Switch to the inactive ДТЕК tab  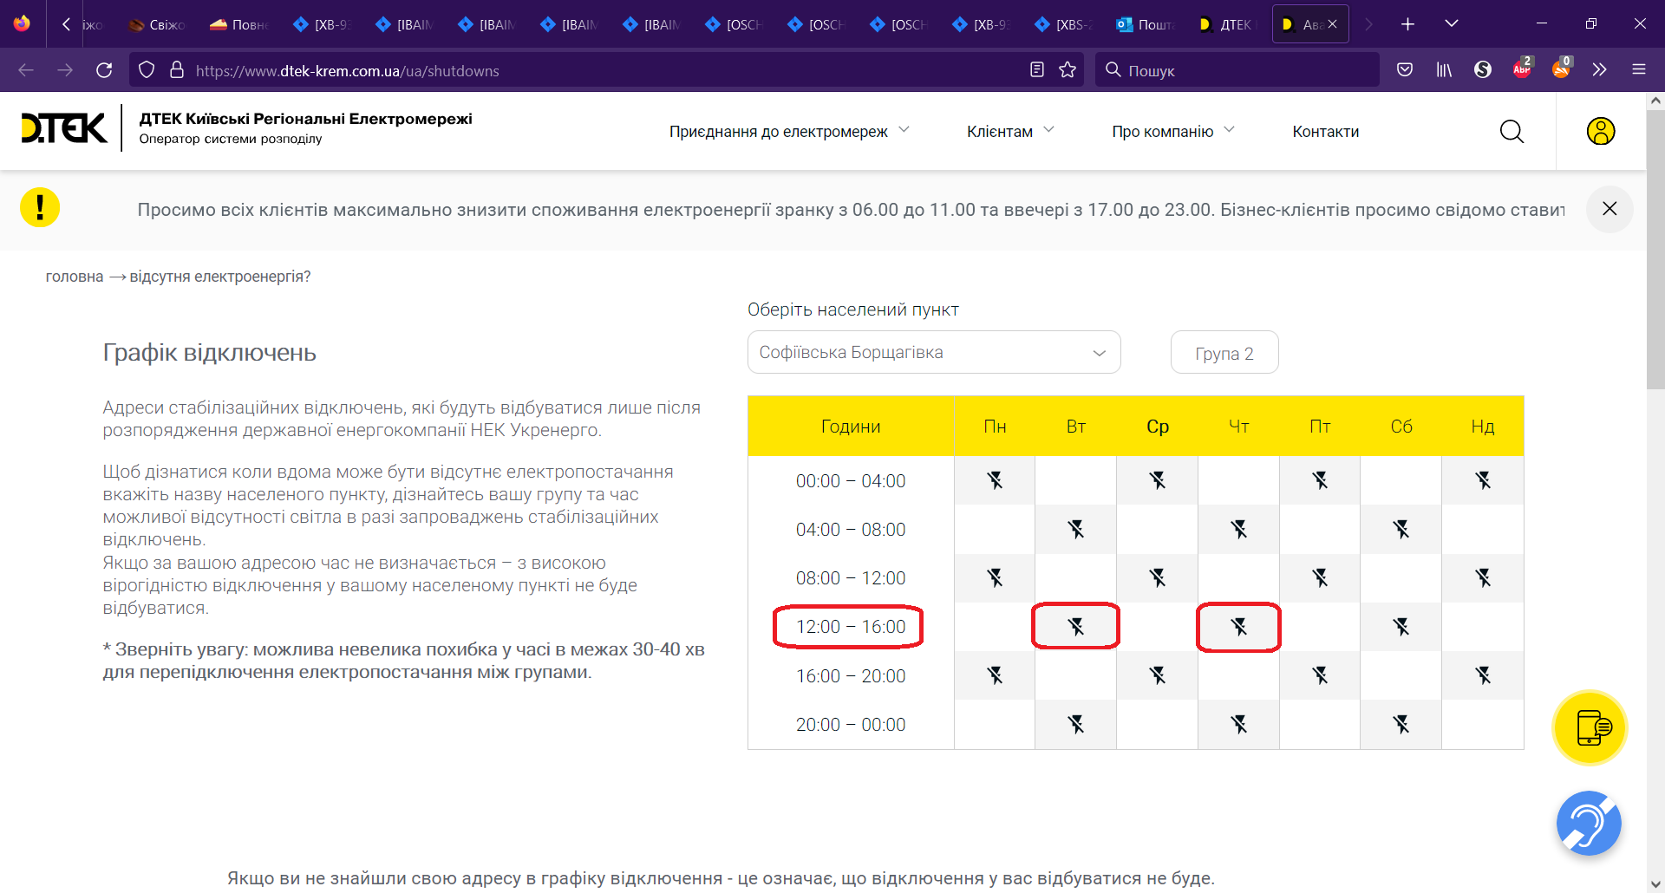(1228, 24)
